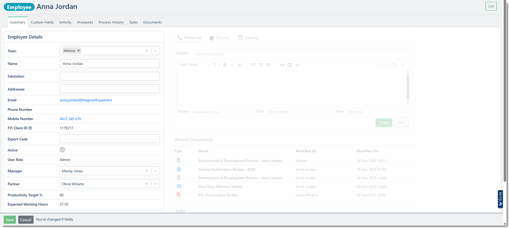Expand the note editor to fullscreen
This screenshot has height=228, width=509.
click(395, 65)
